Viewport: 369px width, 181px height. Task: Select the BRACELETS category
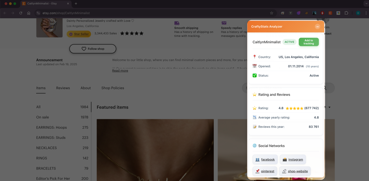(62, 168)
